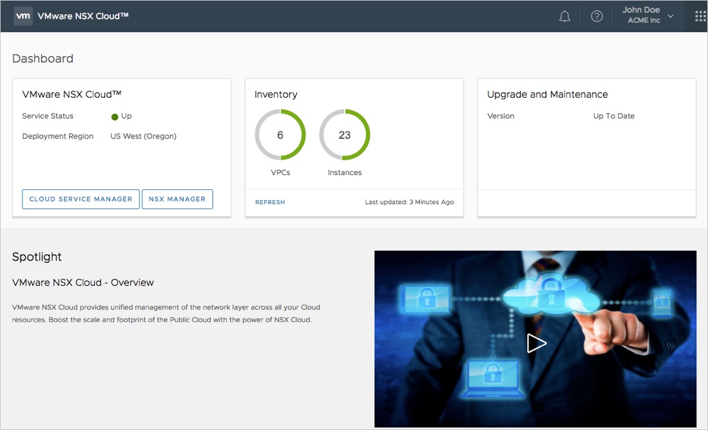
Task: Open the applications grid icon
Action: (x=700, y=15)
